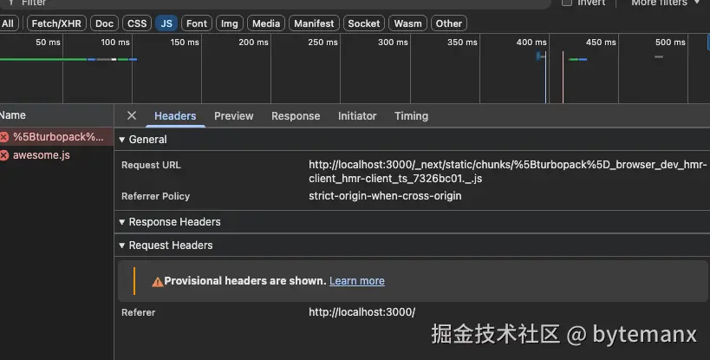The width and height of the screenshot is (710, 360).
Task: Open the More filters dropdown
Action: coord(666,3)
